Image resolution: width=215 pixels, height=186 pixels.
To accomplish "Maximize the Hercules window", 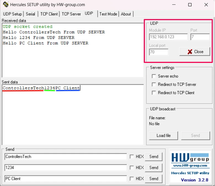I will pos(190,5).
